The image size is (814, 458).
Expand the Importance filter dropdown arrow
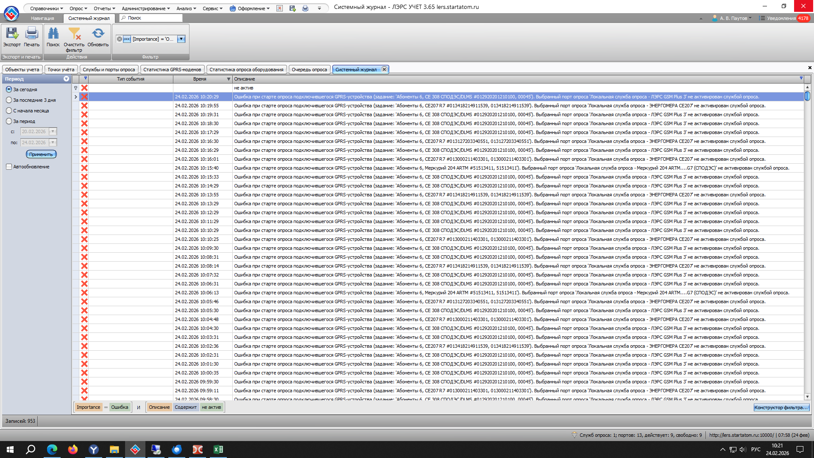[x=181, y=39]
